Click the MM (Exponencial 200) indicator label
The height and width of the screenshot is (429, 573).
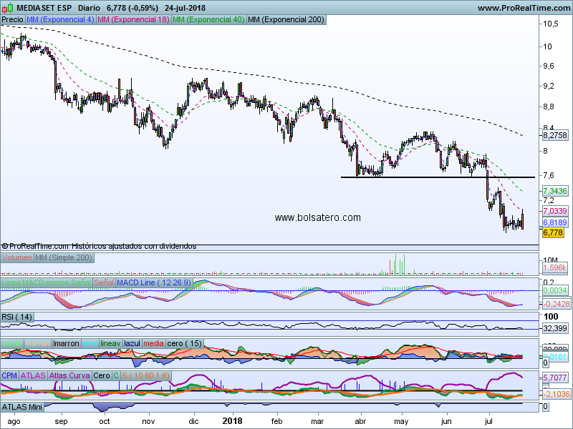285,19
